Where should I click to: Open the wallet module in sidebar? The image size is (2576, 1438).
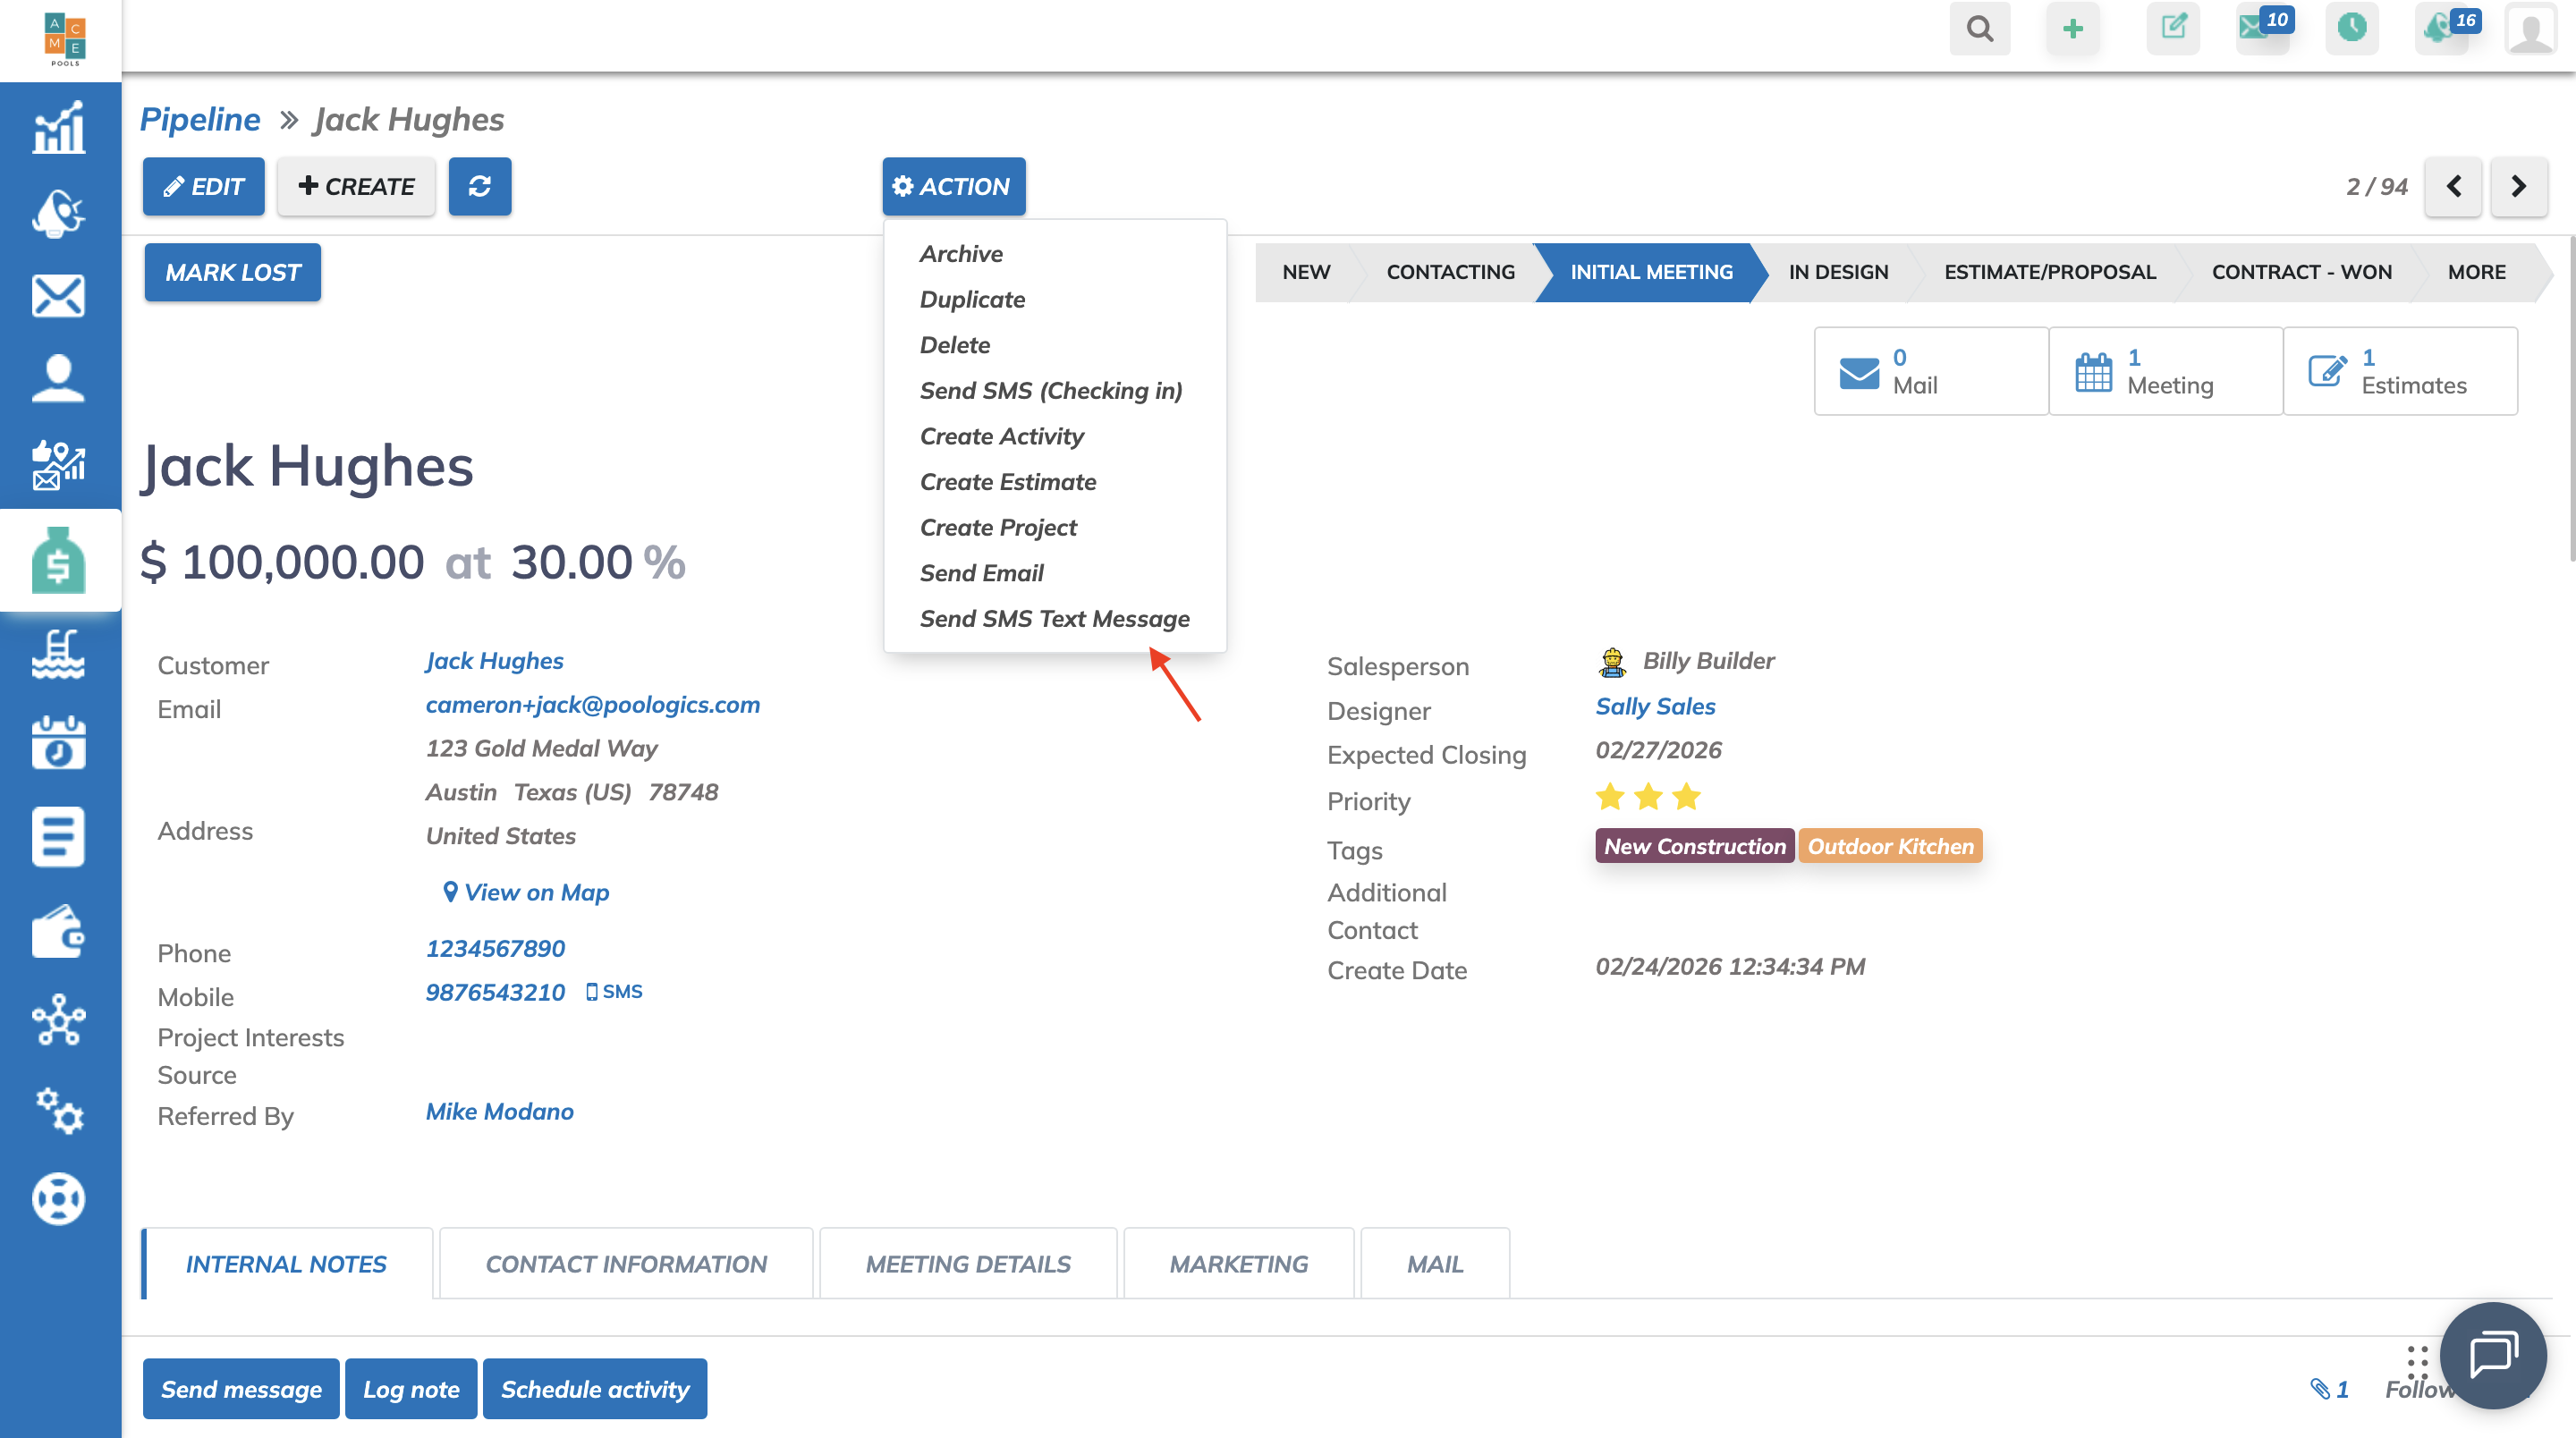58,931
